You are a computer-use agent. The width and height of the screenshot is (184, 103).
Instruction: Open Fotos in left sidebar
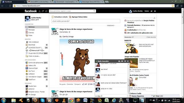[30, 35]
